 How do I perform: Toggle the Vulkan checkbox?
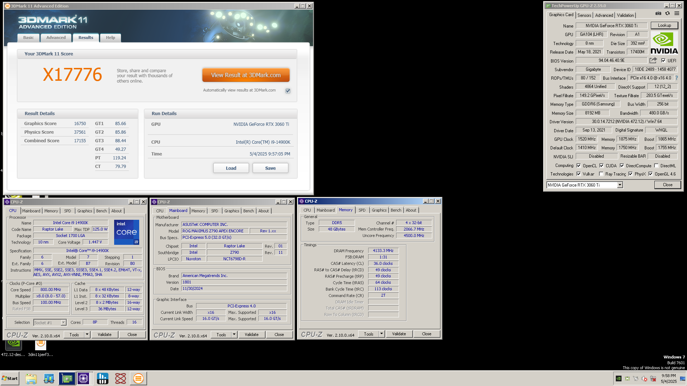(x=579, y=174)
